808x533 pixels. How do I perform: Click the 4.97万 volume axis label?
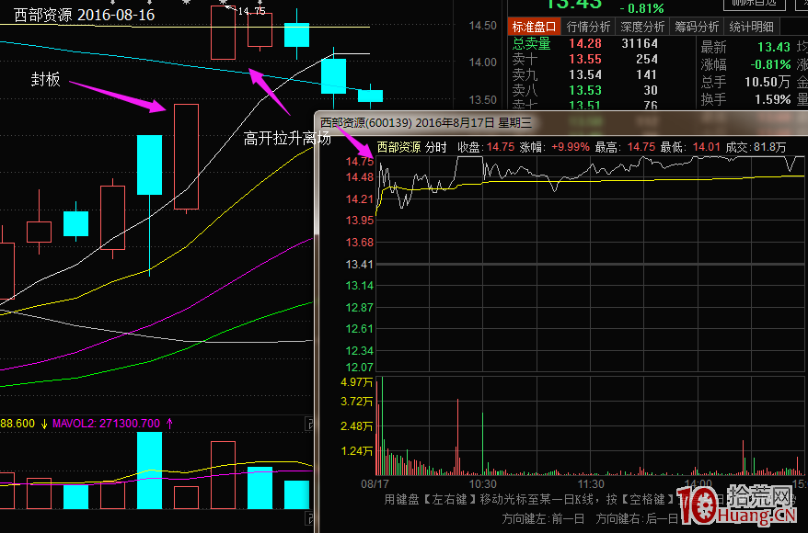(356, 382)
